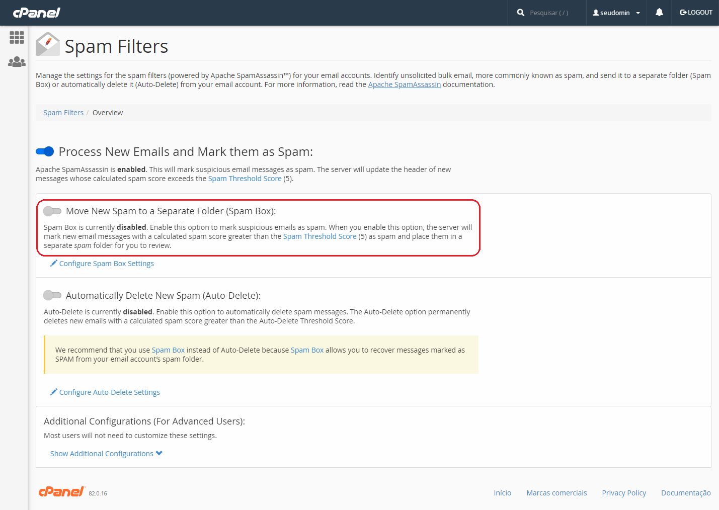Viewport: 719px width, 510px height.
Task: Log out using the LOGOUT button
Action: [696, 13]
